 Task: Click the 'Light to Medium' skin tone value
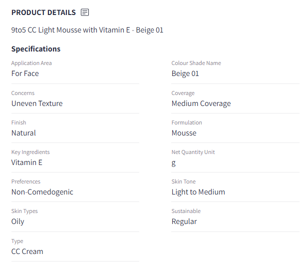198,192
